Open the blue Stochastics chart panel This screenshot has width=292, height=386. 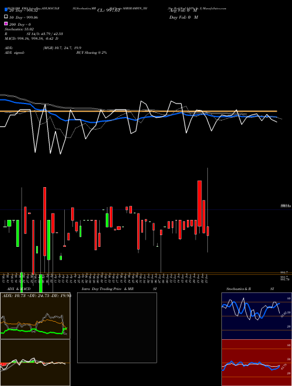(x=256, y=316)
